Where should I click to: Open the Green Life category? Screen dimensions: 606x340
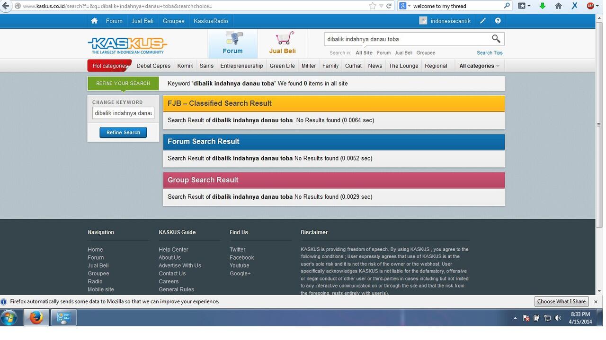(282, 66)
